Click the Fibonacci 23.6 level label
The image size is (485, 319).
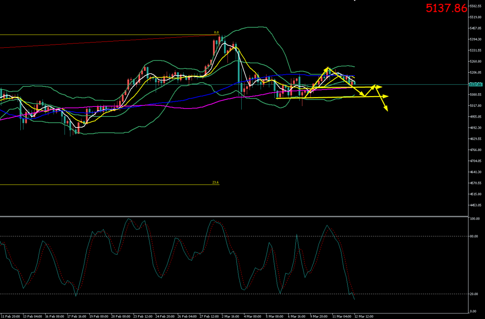[x=215, y=183]
